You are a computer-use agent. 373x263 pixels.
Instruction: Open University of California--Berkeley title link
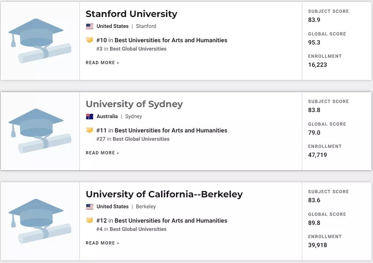pos(164,194)
